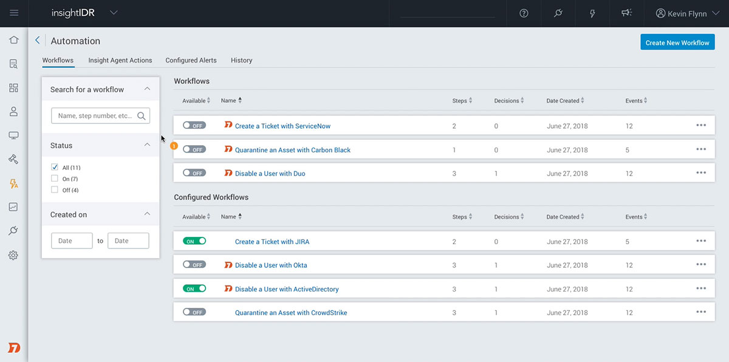Screen dimensions: 729x362
Task: Open the help question-mark icon
Action: click(524, 13)
